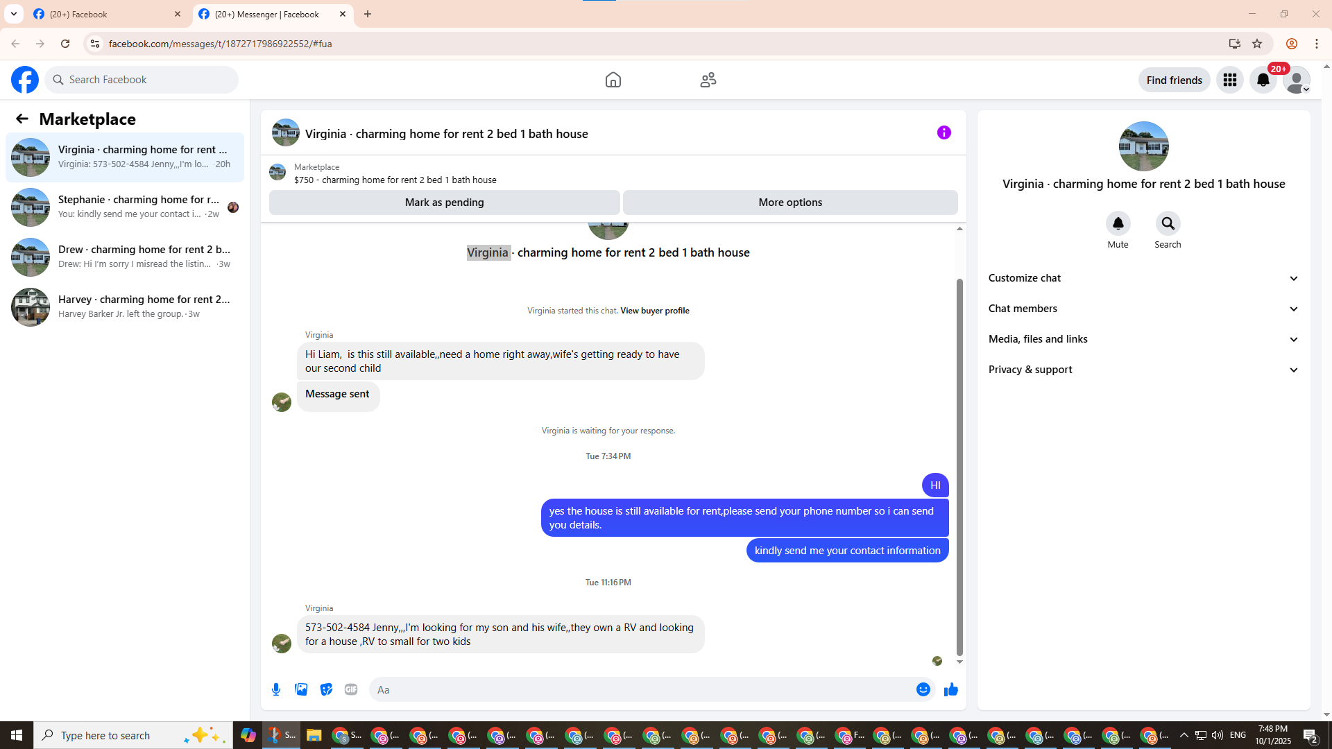
Task: Click More options button
Action: (x=790, y=203)
